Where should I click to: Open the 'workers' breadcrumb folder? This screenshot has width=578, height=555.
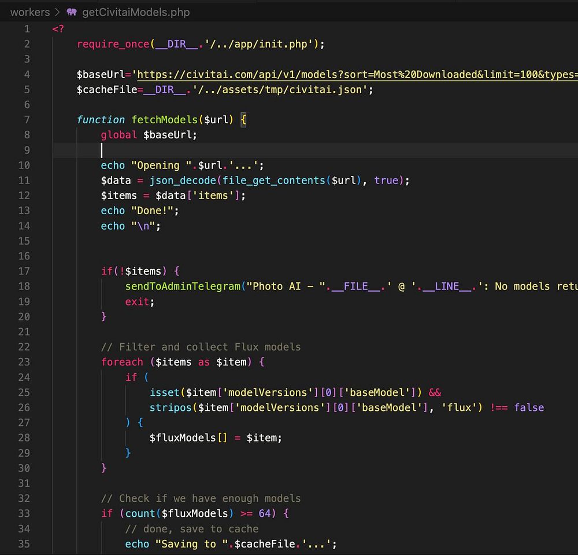click(x=30, y=12)
